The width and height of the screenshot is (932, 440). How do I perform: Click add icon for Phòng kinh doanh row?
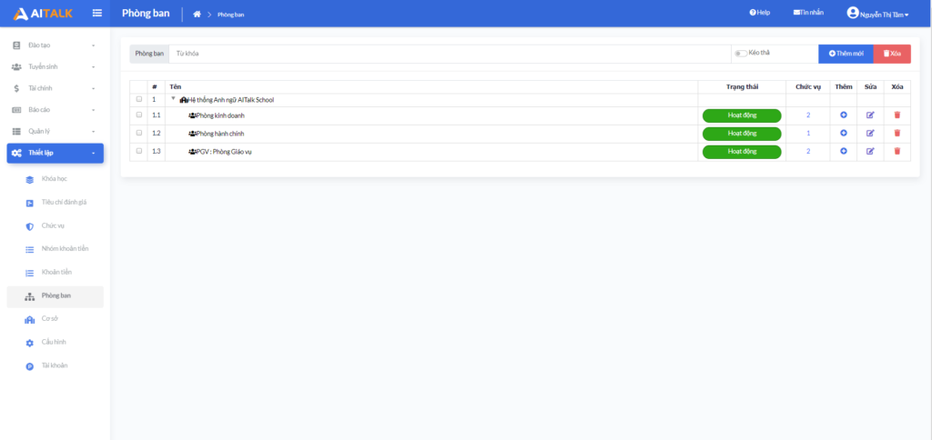(x=844, y=115)
